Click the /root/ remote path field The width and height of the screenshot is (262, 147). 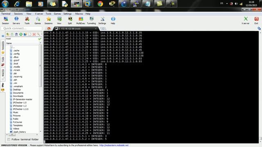tap(22, 39)
